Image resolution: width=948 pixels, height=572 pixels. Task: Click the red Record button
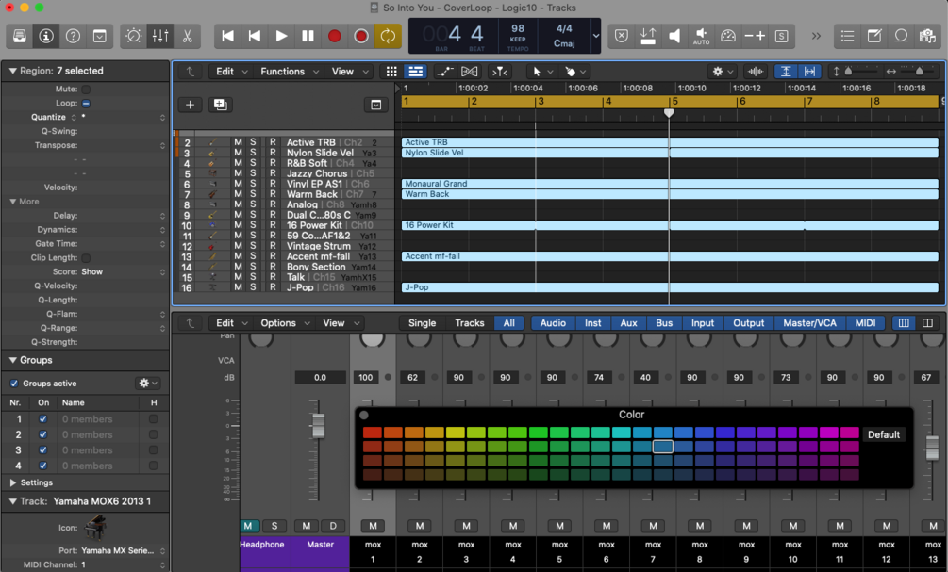pos(334,36)
